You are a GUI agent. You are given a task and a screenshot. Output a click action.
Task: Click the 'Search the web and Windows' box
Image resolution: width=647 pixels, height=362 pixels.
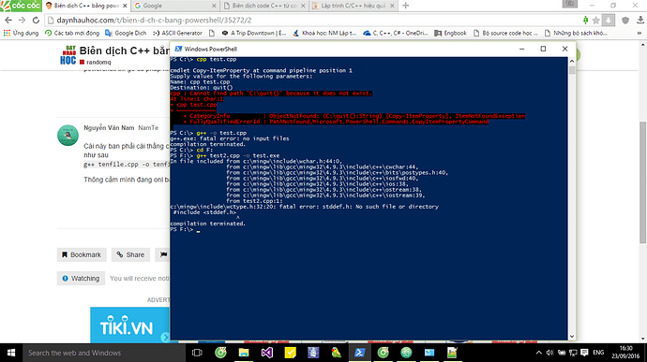tap(104, 353)
